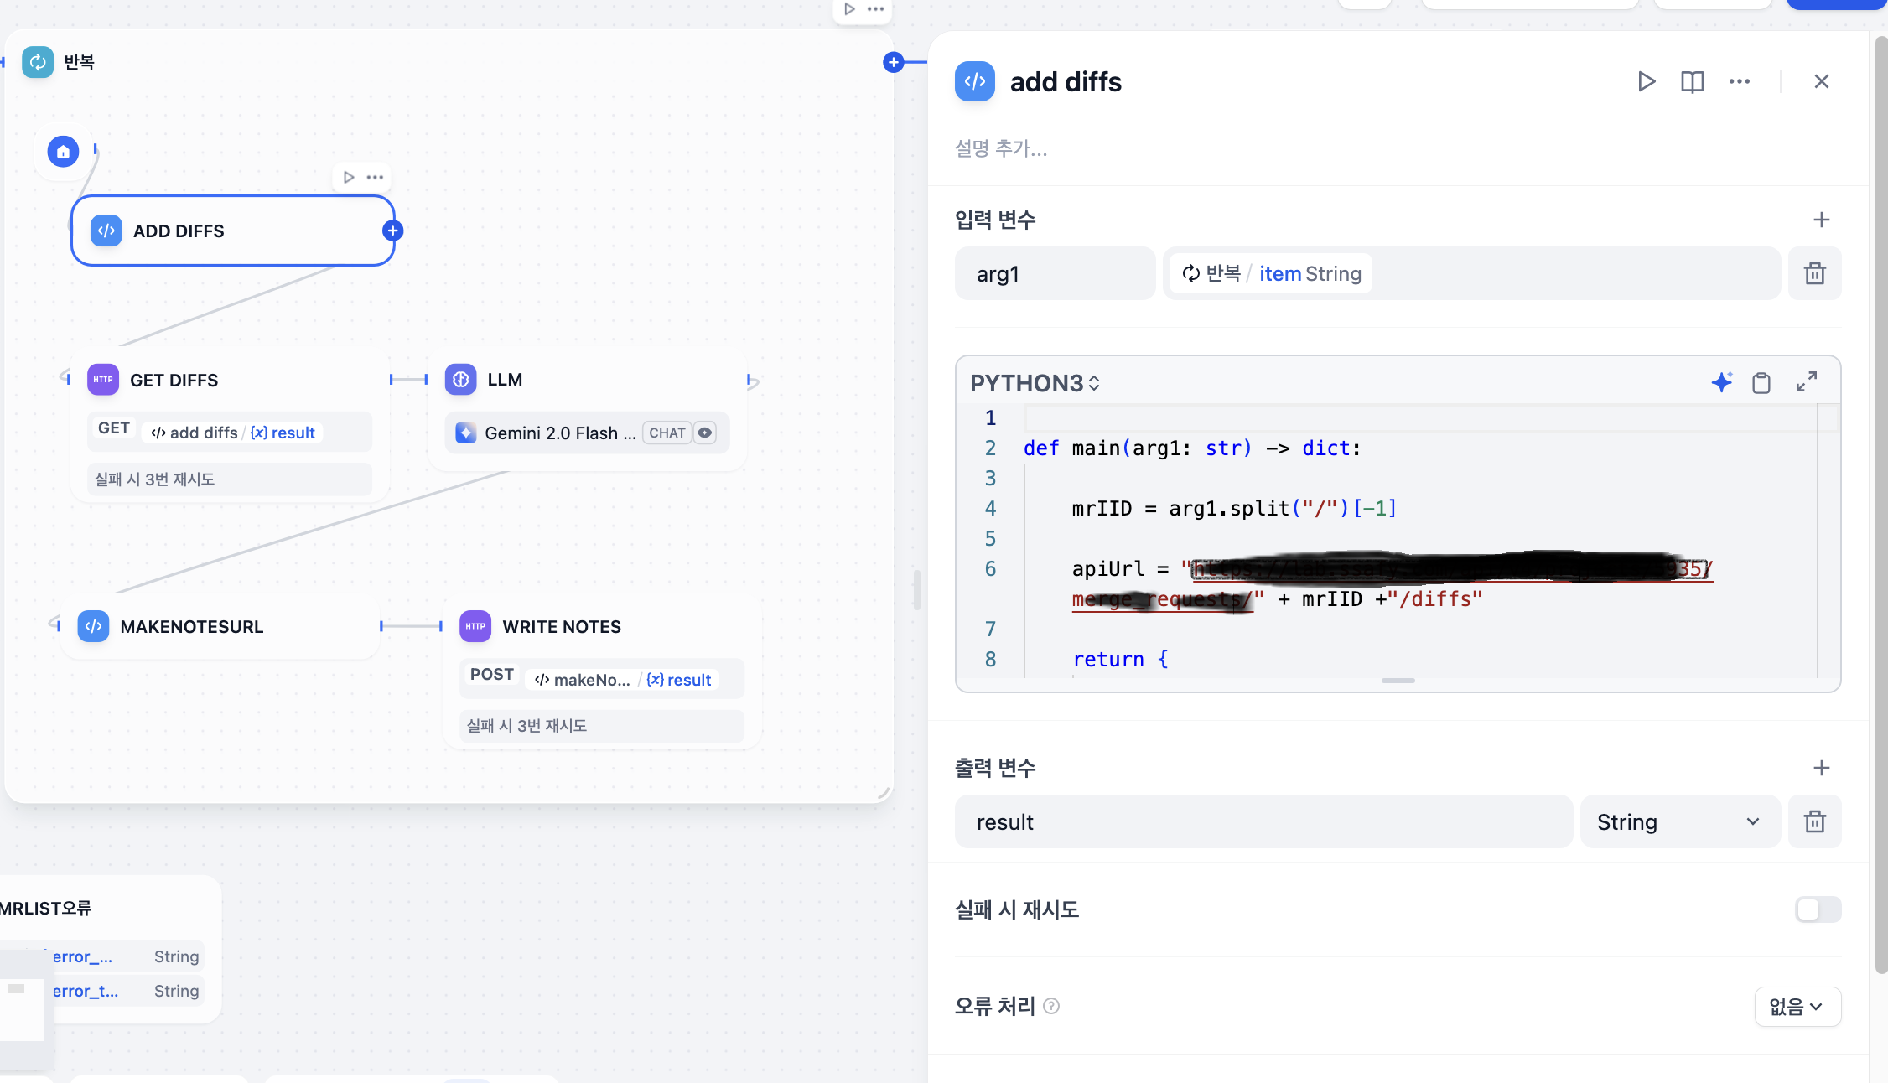Image resolution: width=1888 pixels, height=1083 pixels.
Task: Open the help docs book icon
Action: tap(1692, 81)
